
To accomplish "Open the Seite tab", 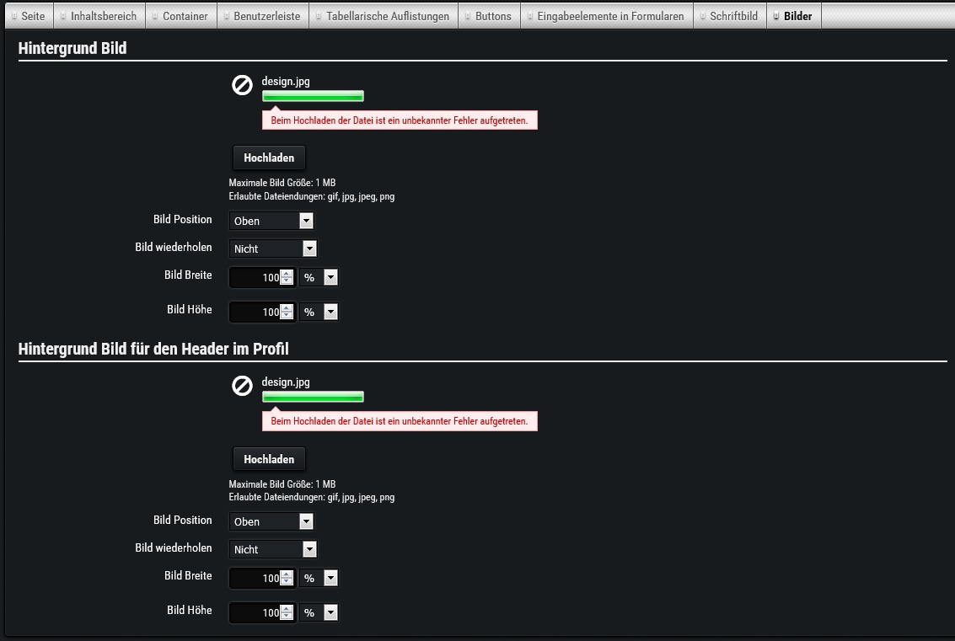I will tap(28, 16).
